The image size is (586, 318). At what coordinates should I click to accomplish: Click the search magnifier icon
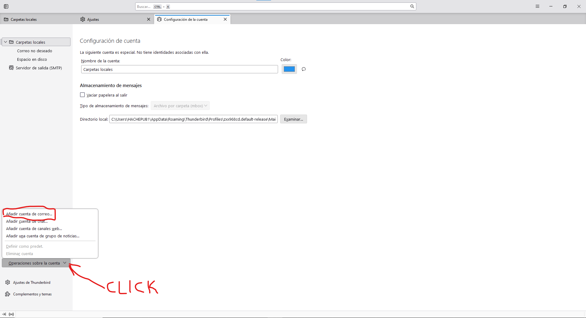tap(412, 6)
